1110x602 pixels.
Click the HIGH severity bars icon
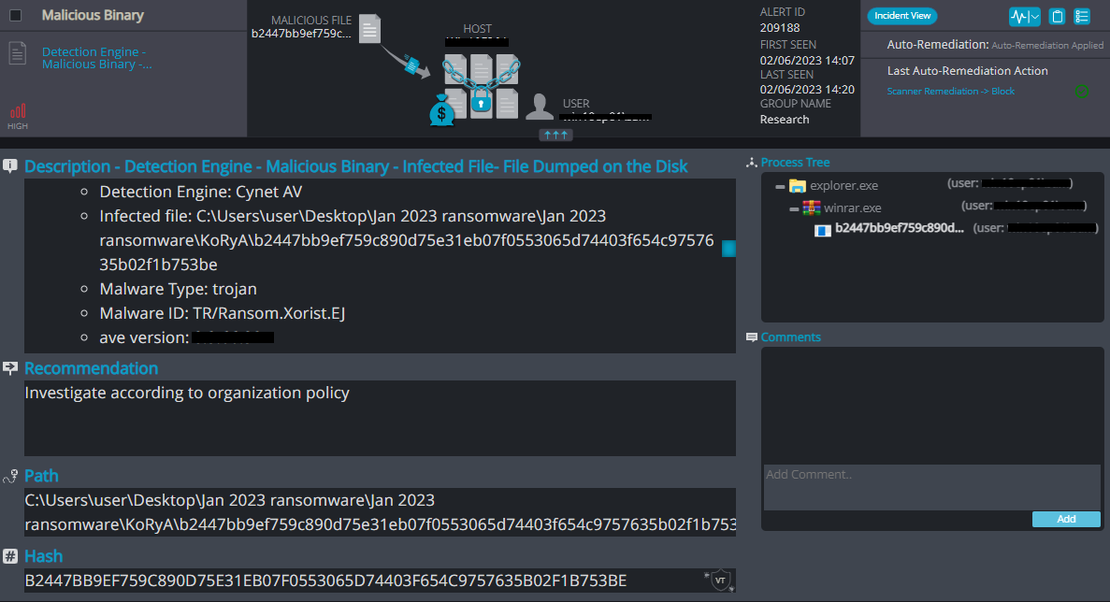[18, 111]
